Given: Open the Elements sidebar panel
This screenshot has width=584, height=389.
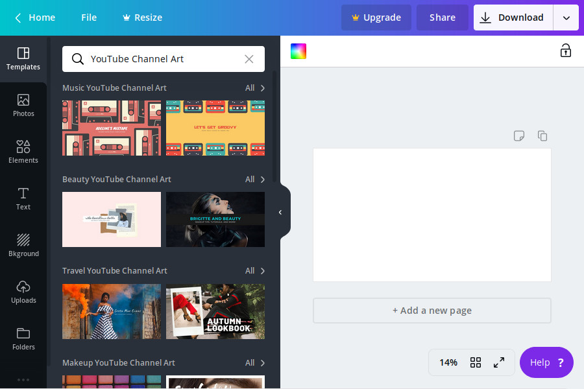Looking at the screenshot, I should click(x=23, y=152).
